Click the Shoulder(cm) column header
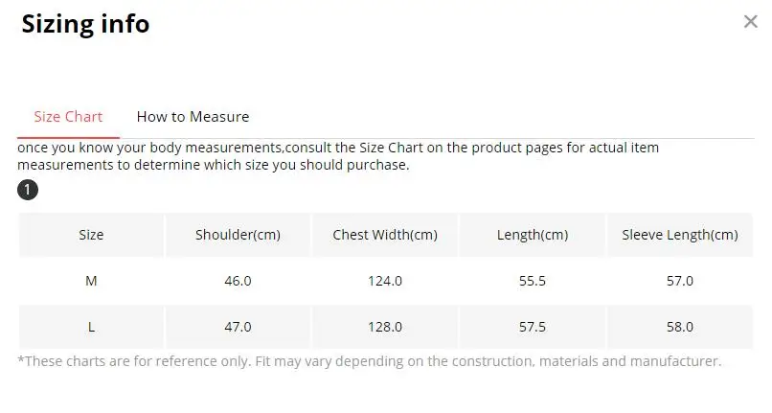Image resolution: width=772 pixels, height=413 pixels. pos(237,235)
